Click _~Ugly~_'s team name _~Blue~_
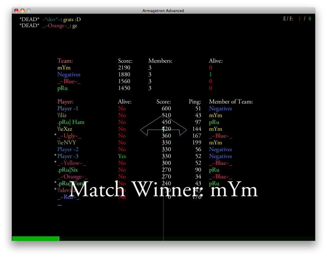Image resolution: width=327 pixels, height=257 pixels. (x=221, y=136)
